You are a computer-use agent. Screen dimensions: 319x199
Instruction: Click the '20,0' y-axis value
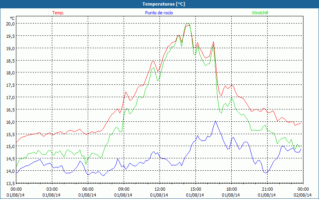pos(11,23)
